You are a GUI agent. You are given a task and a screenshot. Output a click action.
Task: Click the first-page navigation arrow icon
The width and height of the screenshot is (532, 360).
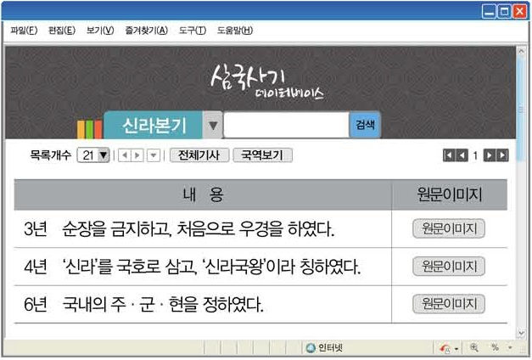(x=449, y=155)
